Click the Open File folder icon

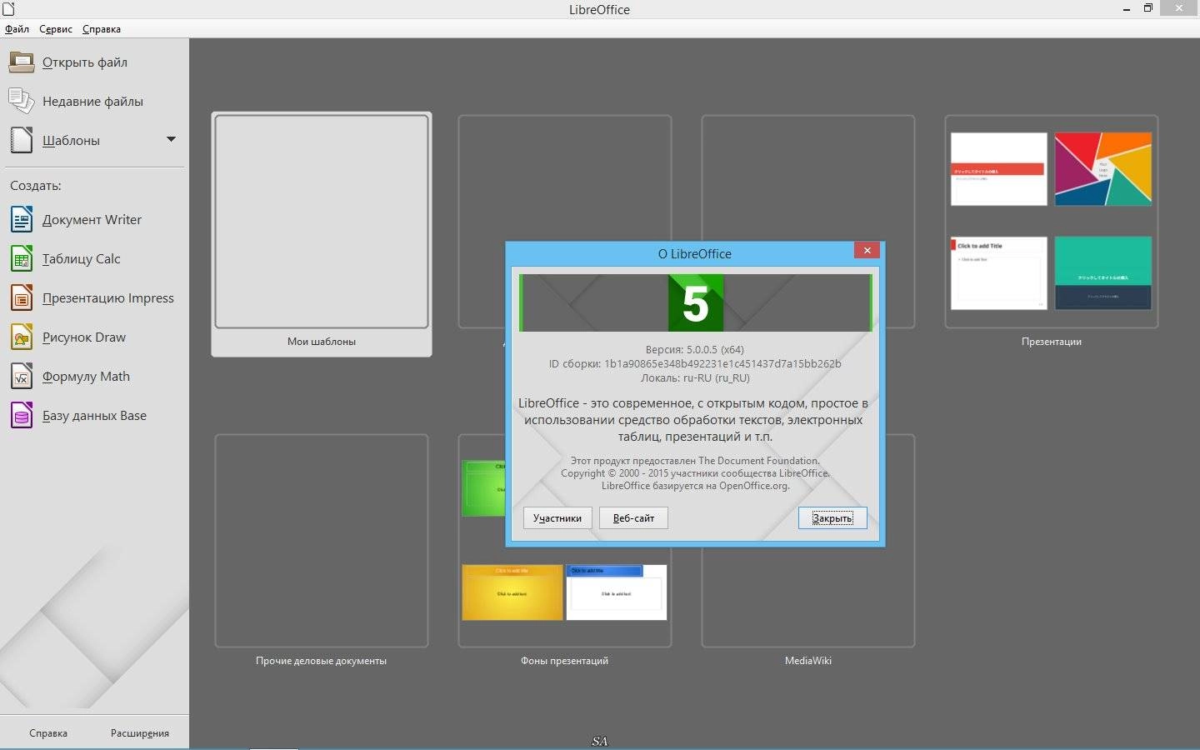coord(22,62)
